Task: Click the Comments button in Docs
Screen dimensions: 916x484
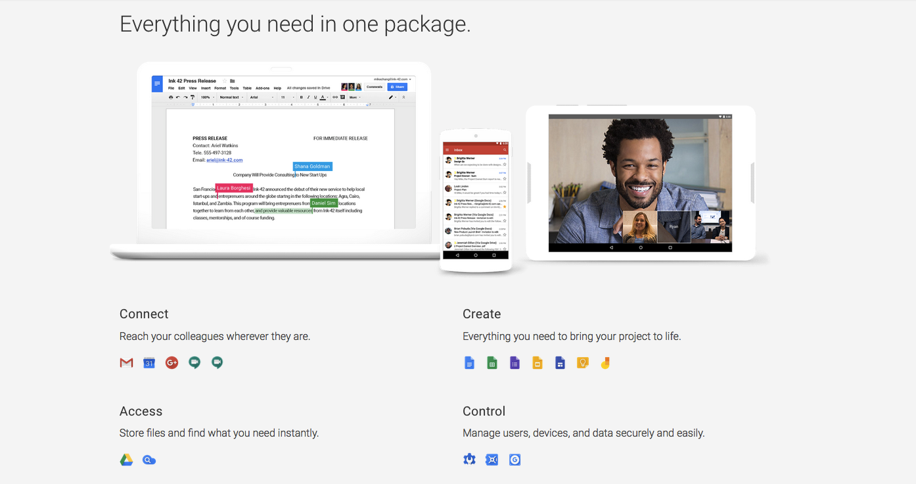Action: (x=375, y=87)
